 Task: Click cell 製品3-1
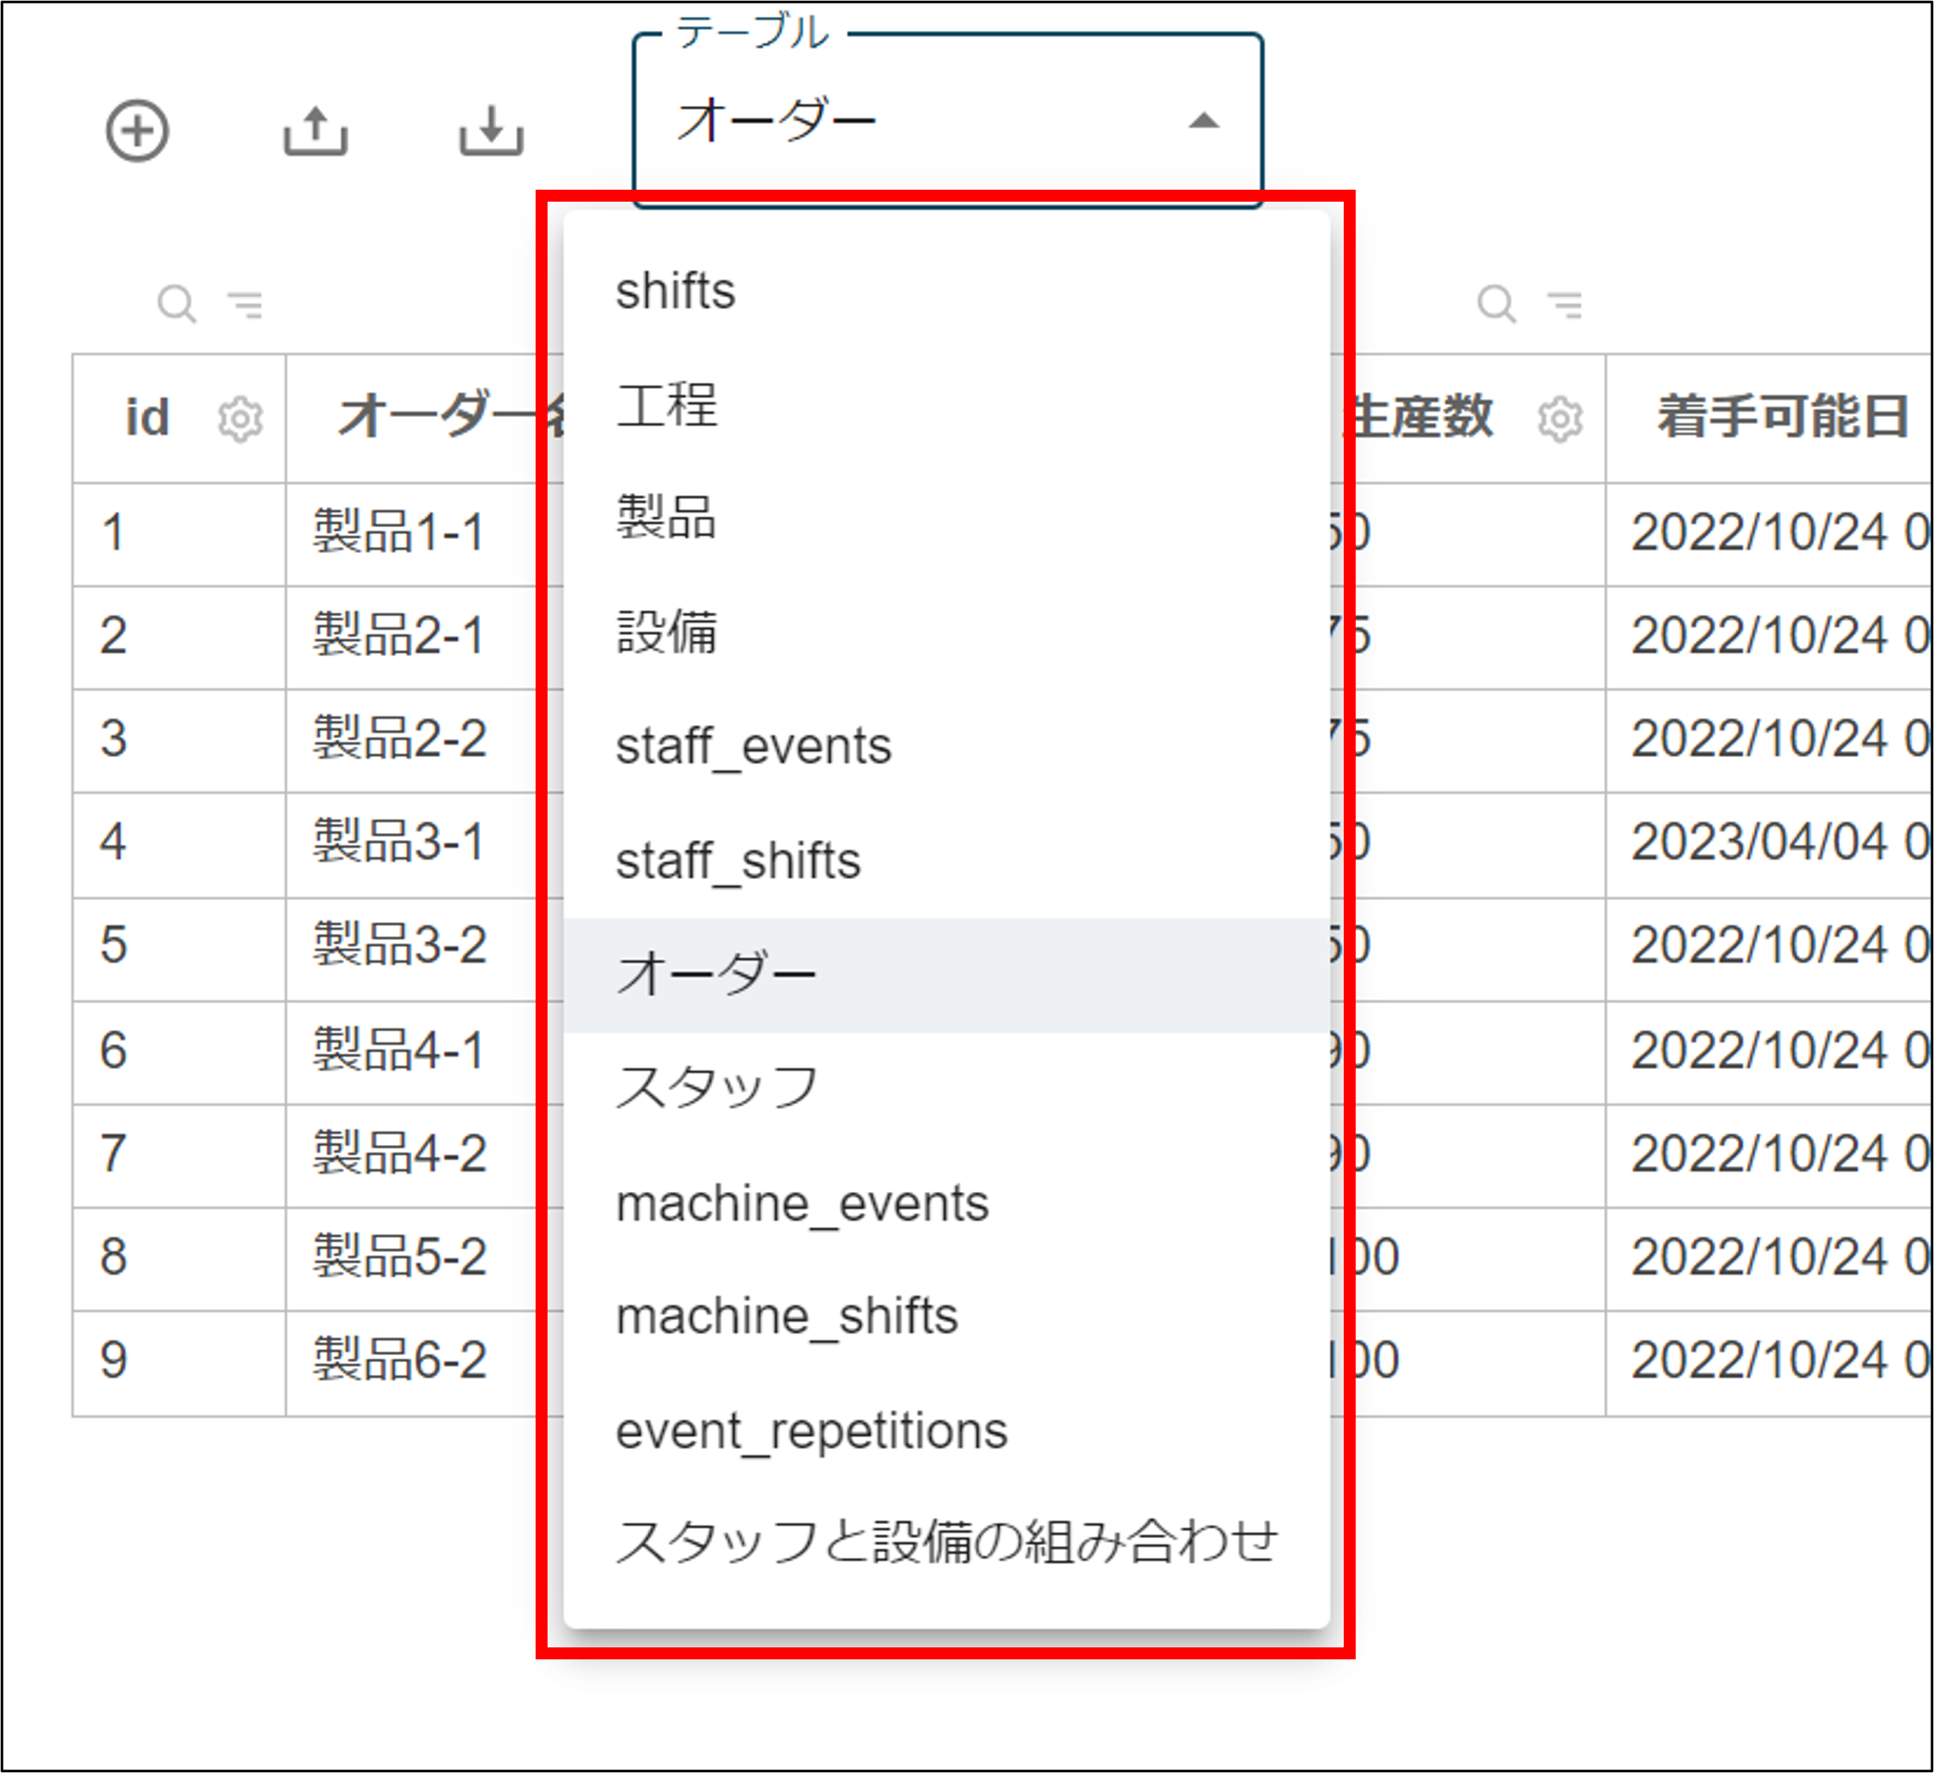point(398,843)
